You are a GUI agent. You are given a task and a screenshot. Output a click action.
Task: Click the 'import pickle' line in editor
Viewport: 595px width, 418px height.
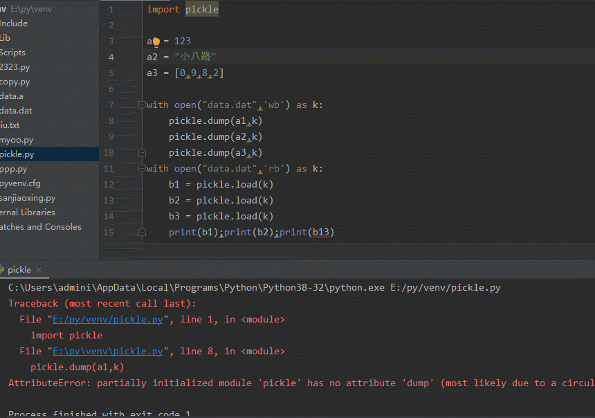tap(183, 9)
